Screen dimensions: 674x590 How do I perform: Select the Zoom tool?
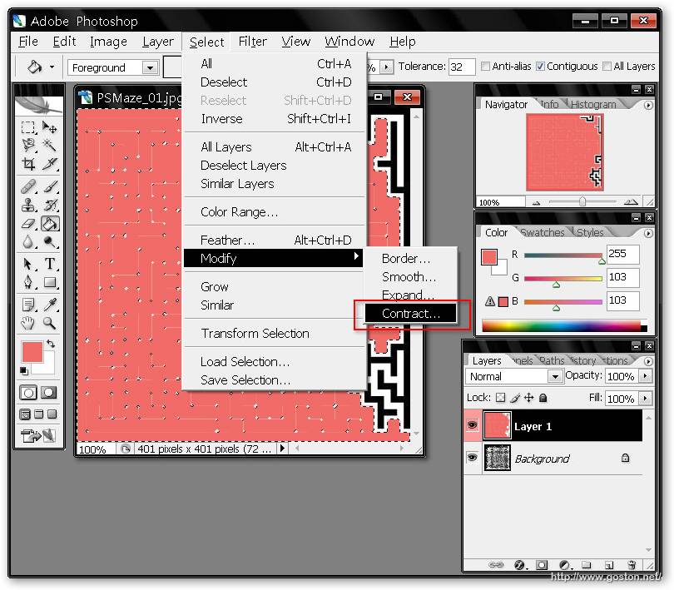[x=50, y=323]
